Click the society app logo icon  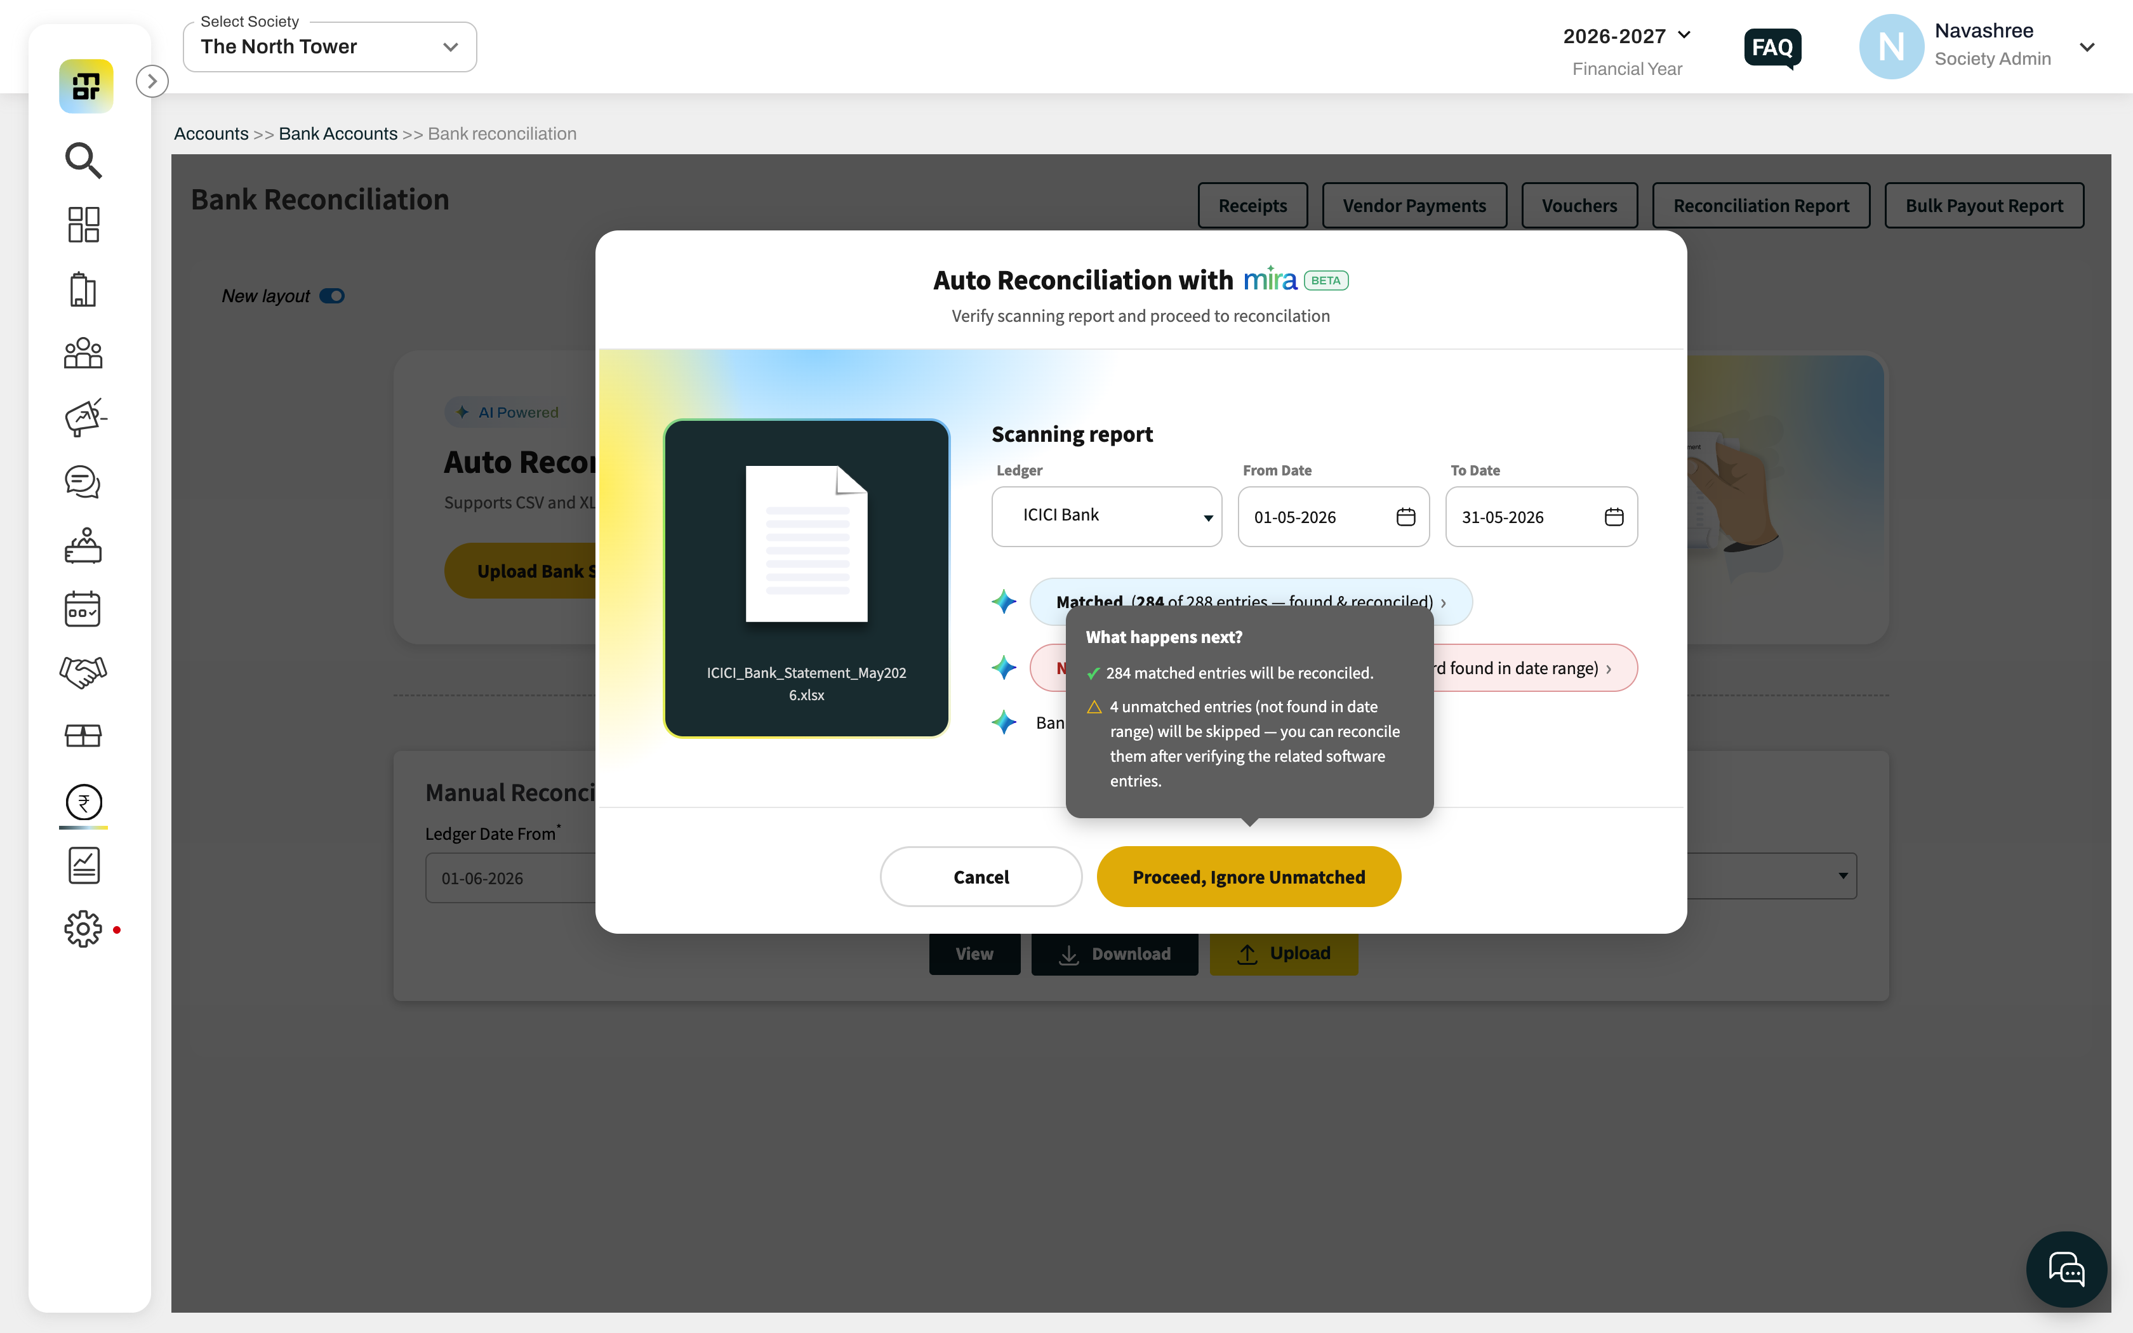point(86,86)
